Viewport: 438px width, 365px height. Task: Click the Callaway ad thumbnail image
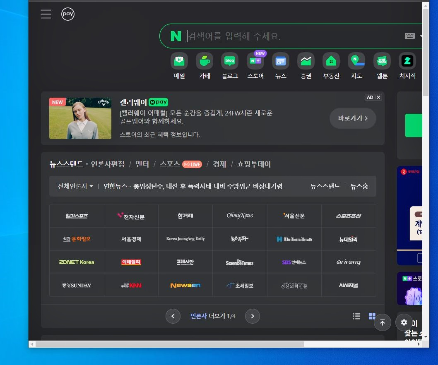pos(80,118)
